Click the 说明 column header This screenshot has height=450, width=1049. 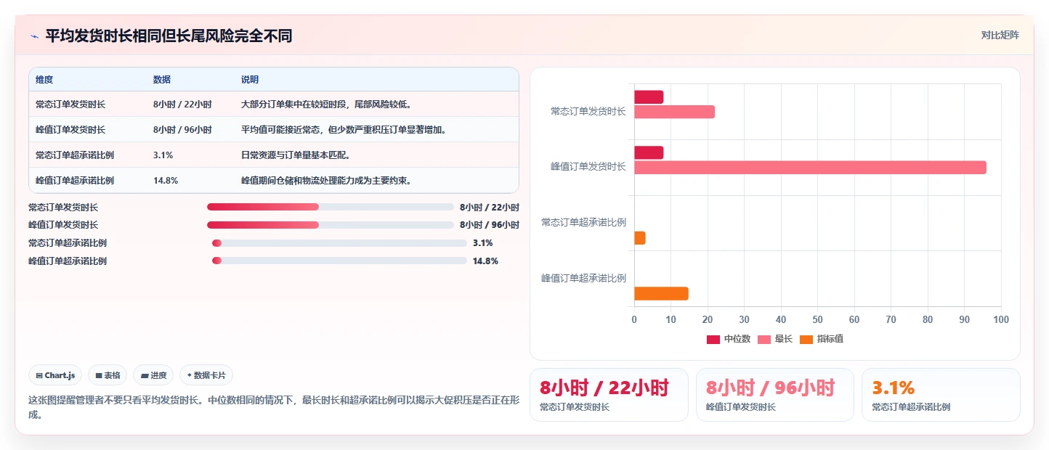(x=250, y=80)
